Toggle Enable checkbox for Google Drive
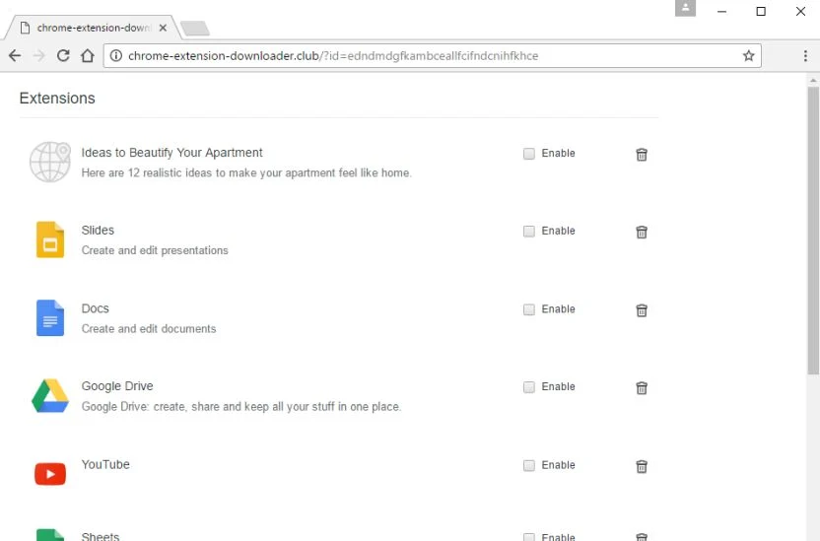 tap(529, 387)
